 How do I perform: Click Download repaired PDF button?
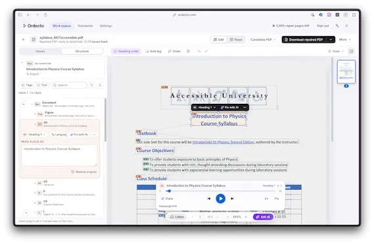[304, 39]
